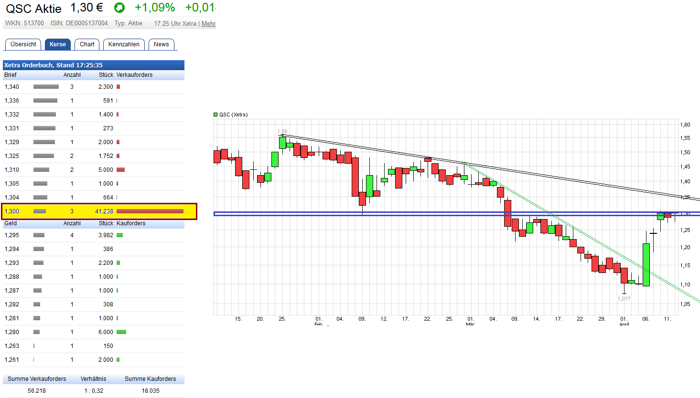Click the Geld column header
This screenshot has height=398, width=700.
coord(11,223)
